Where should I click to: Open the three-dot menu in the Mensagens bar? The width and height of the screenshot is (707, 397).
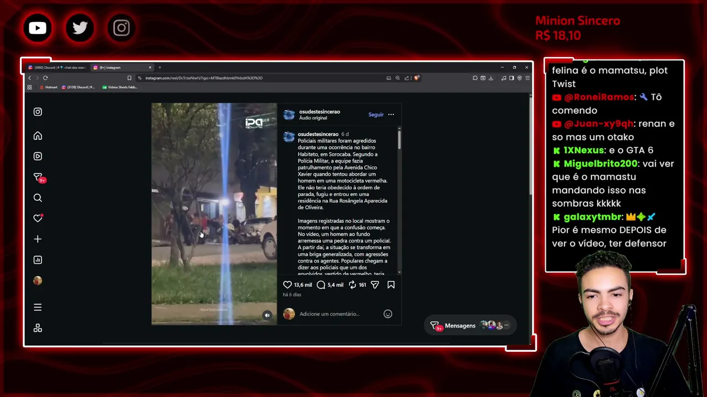pyautogui.click(x=506, y=326)
